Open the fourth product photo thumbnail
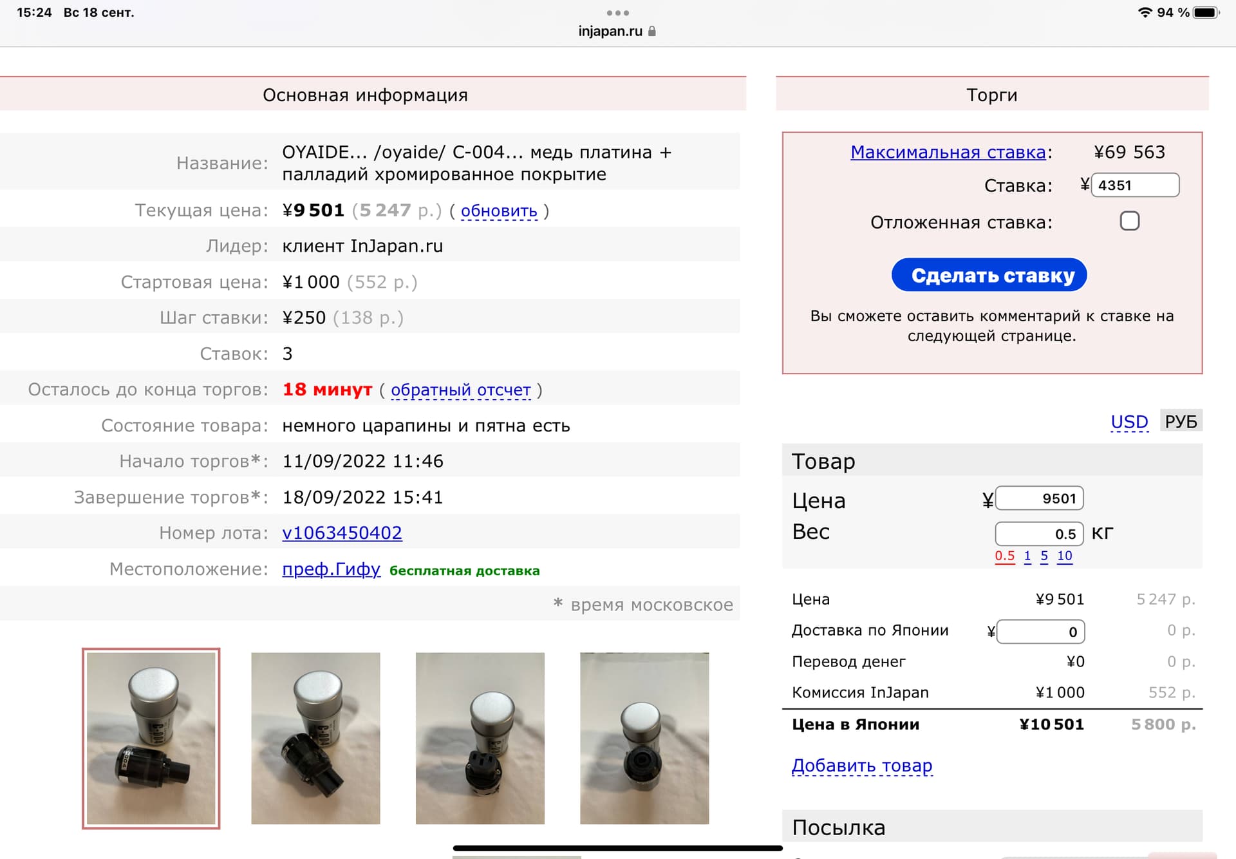Image resolution: width=1236 pixels, height=859 pixels. pos(644,738)
